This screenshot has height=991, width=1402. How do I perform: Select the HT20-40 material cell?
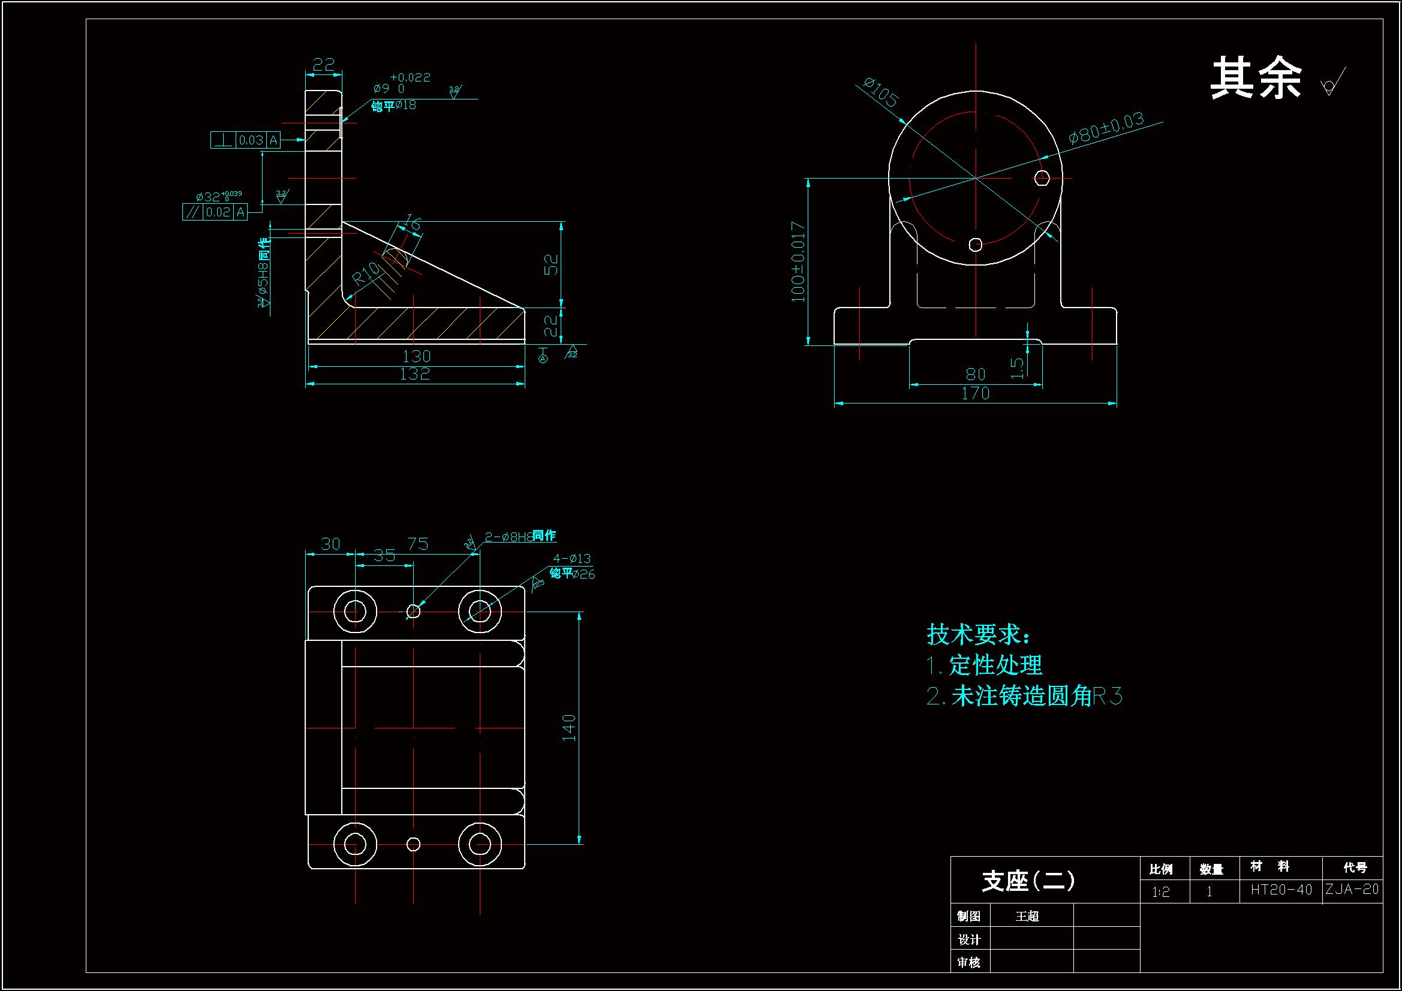[1280, 890]
